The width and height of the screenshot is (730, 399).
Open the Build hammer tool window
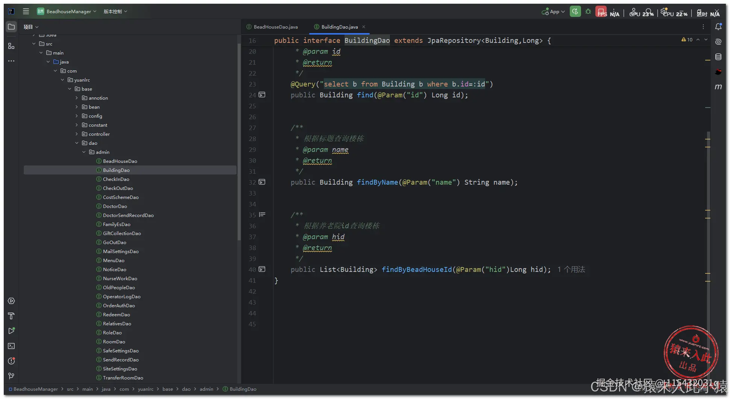point(11,316)
